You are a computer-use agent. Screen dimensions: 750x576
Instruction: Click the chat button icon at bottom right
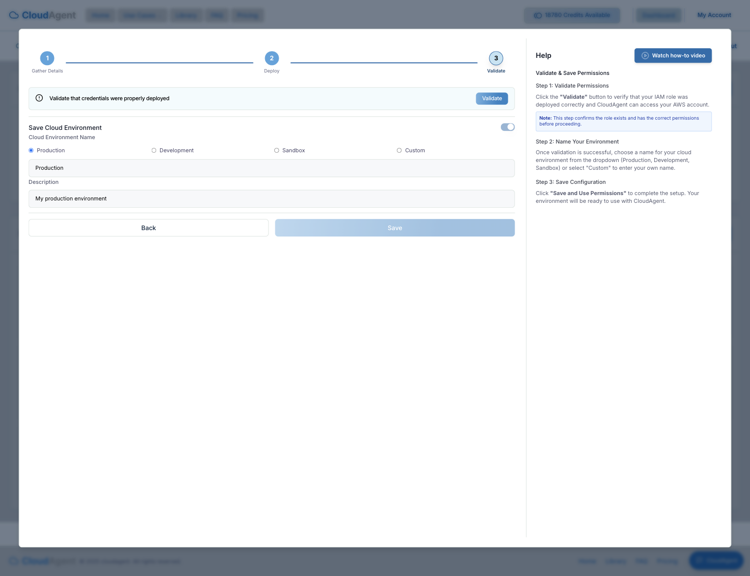point(699,560)
